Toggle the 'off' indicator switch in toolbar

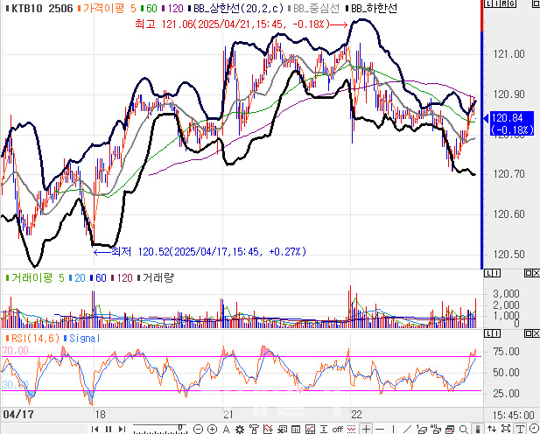coord(337,429)
